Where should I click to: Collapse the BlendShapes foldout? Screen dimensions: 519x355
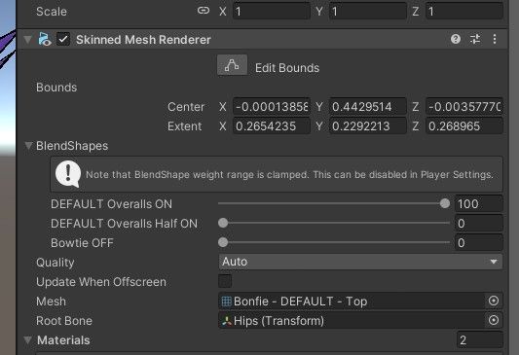29,146
